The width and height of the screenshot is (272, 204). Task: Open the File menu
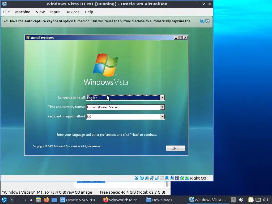pyautogui.click(x=6, y=12)
